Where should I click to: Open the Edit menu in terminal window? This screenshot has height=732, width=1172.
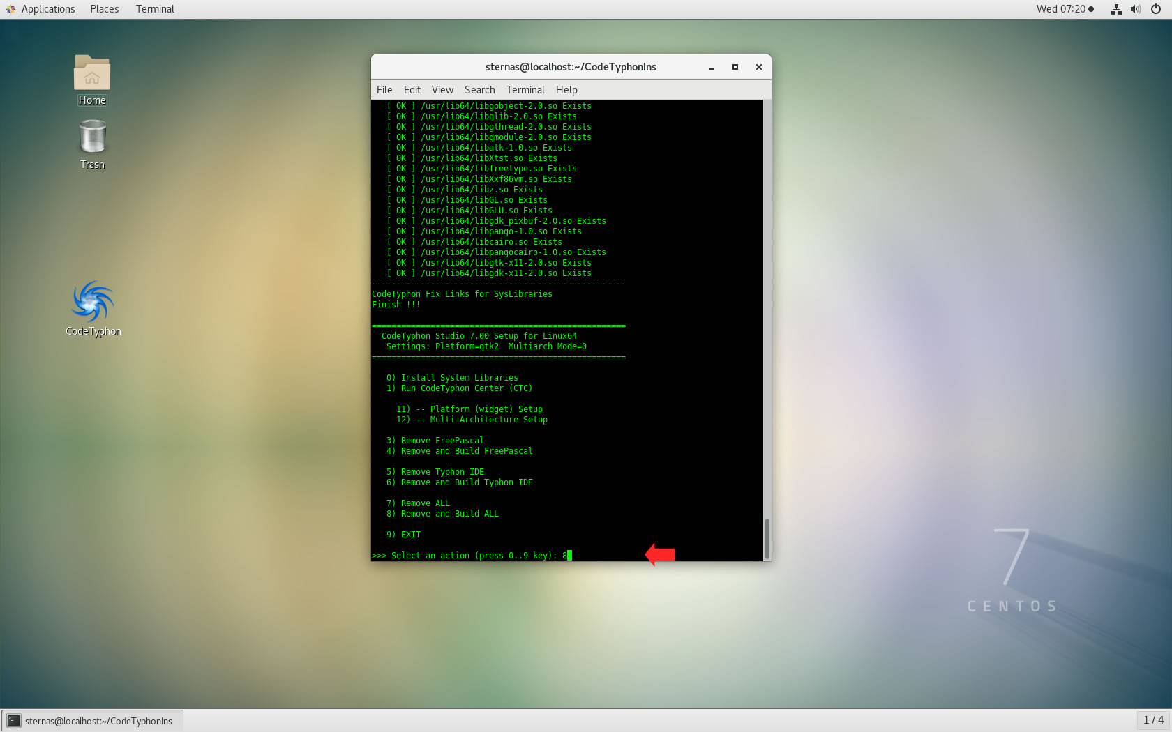[412, 90]
